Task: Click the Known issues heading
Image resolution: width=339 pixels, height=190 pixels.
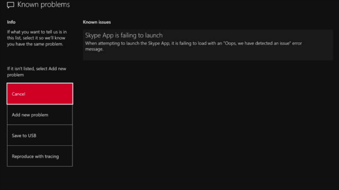Action: [x=97, y=22]
